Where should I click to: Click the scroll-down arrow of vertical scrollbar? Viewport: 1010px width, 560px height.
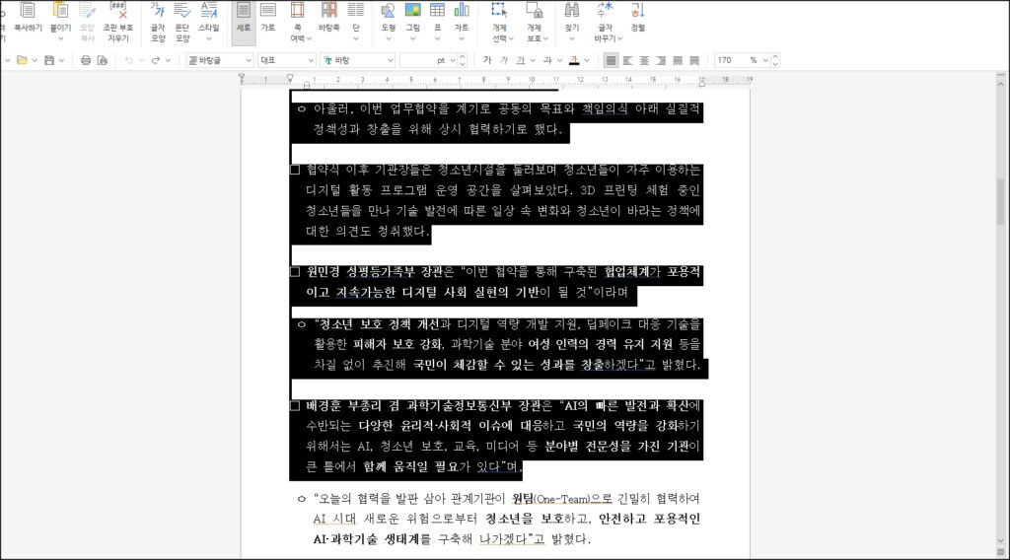(x=1000, y=540)
